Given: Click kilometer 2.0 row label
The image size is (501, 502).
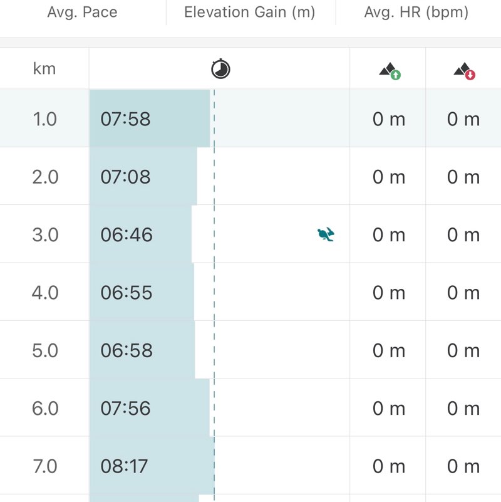Looking at the screenshot, I should click(x=44, y=177).
